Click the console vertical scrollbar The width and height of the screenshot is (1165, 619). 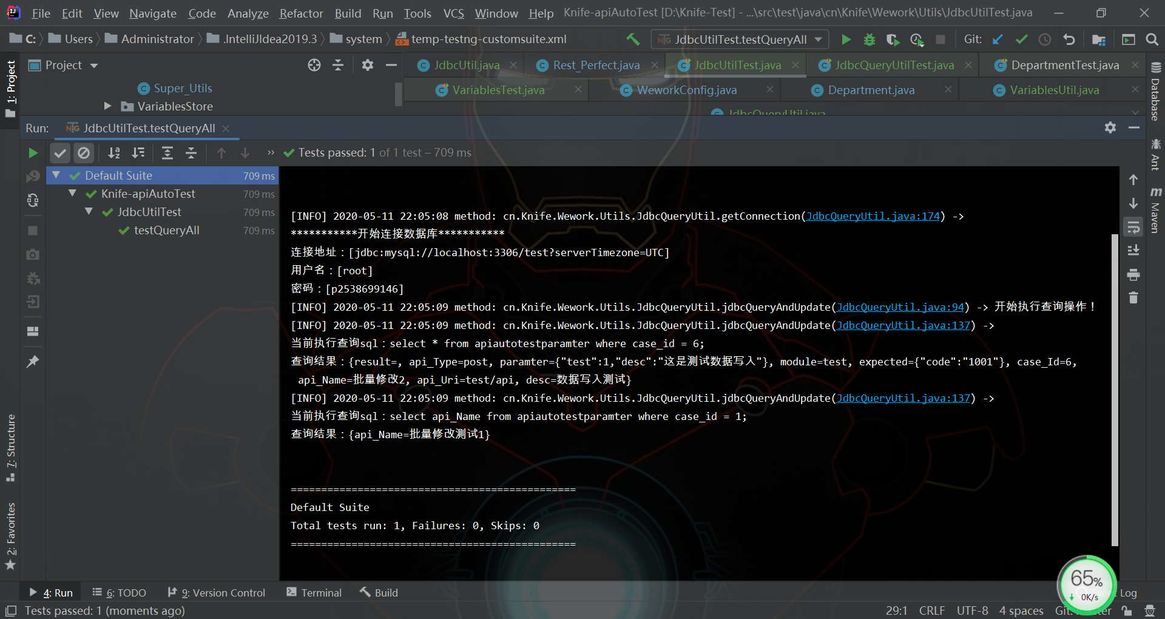pos(1115,390)
